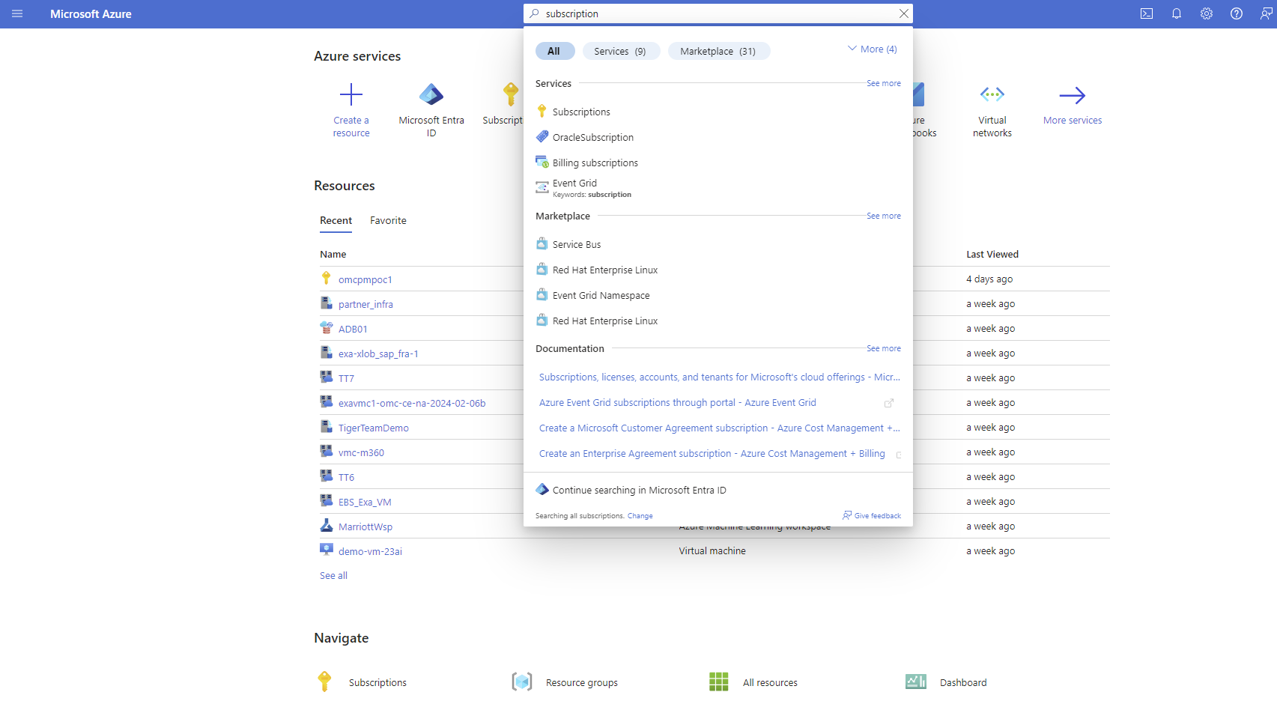
Task: Open portal settings gear
Action: point(1207,13)
